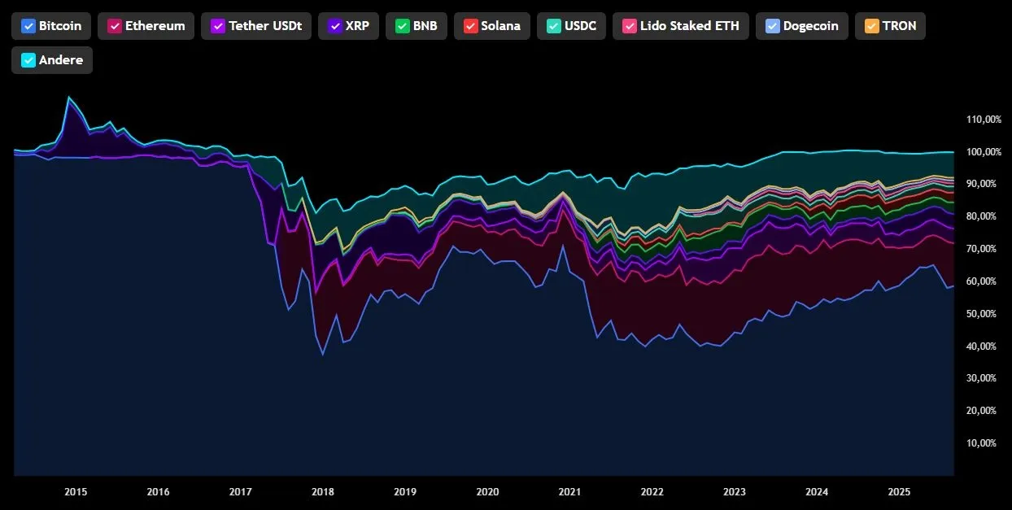The height and width of the screenshot is (510, 1012).
Task: Uncheck the Solana red checkbox
Action: point(470,26)
